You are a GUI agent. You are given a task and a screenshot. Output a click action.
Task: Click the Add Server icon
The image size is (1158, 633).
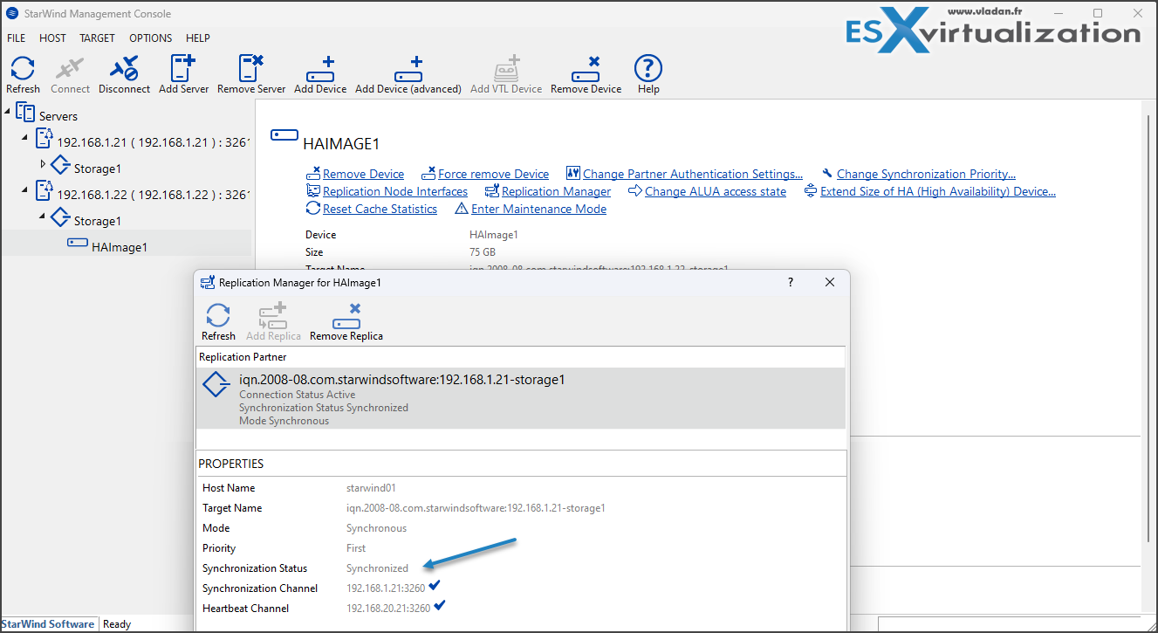(x=183, y=68)
